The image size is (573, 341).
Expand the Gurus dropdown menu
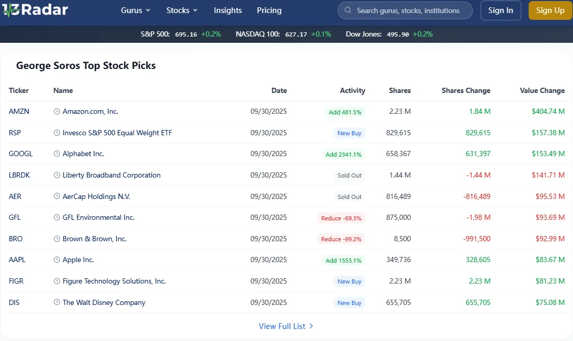[135, 10]
